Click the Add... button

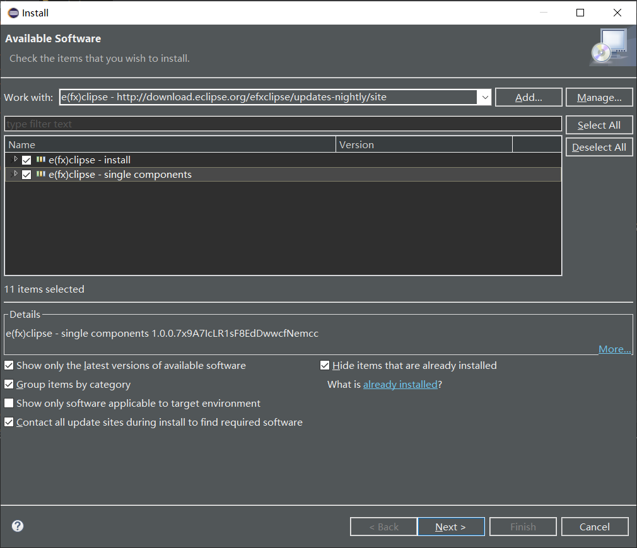(x=529, y=98)
